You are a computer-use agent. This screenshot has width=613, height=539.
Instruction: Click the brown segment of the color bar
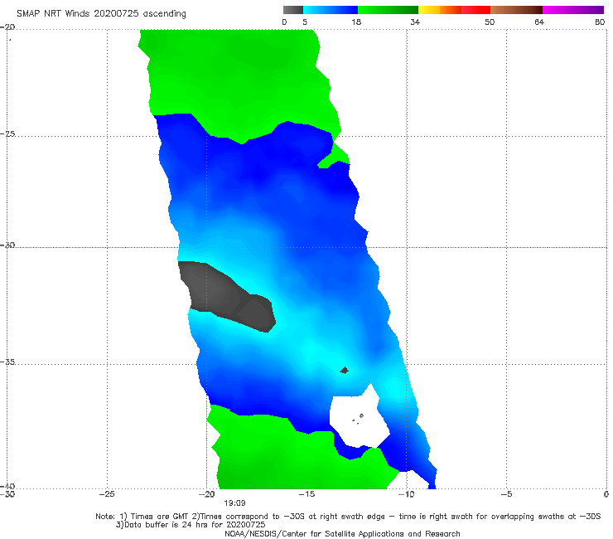point(516,10)
